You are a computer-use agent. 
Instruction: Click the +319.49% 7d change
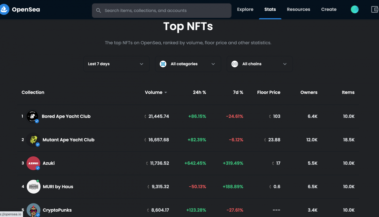coord(233,163)
